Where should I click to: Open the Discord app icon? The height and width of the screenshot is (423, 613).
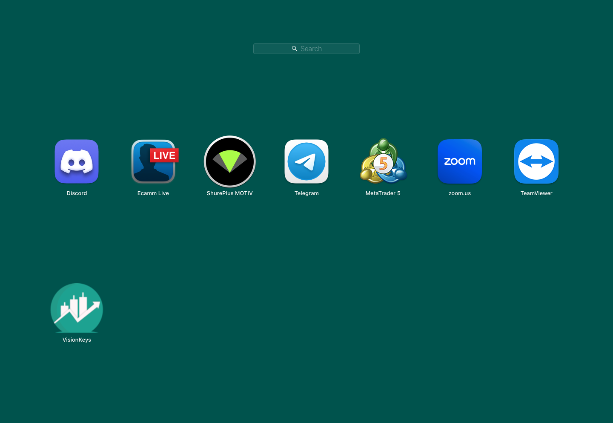pyautogui.click(x=77, y=161)
